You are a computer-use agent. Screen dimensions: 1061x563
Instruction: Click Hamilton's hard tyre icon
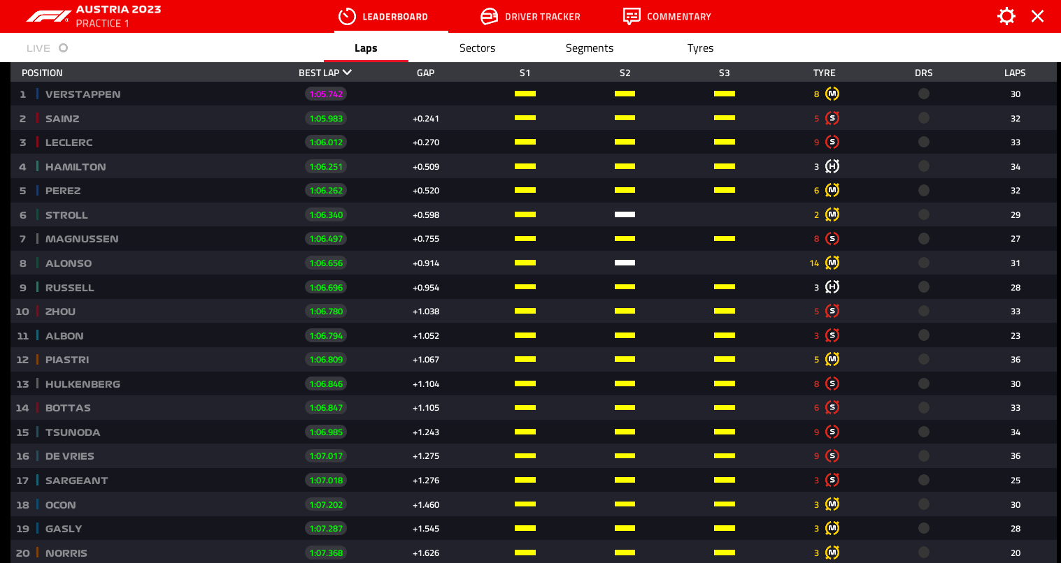(832, 166)
